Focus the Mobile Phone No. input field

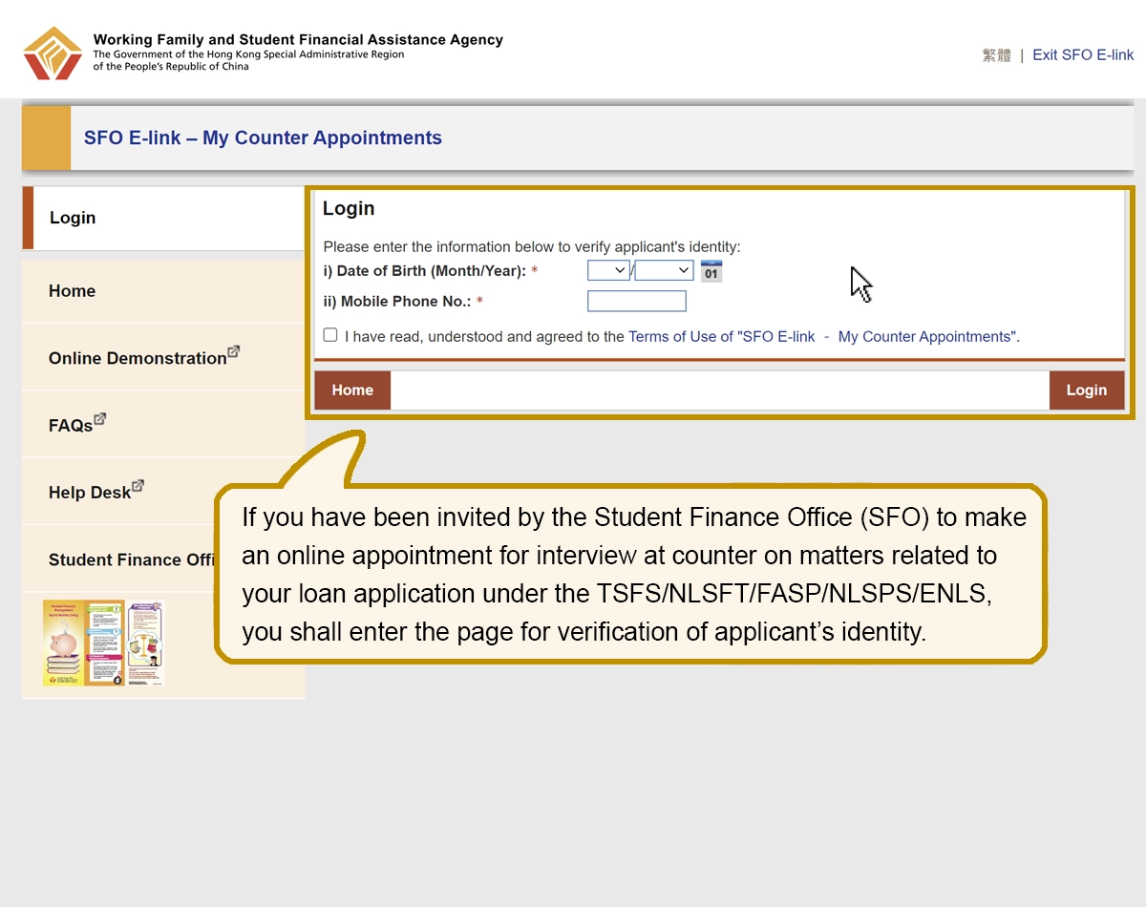637,302
